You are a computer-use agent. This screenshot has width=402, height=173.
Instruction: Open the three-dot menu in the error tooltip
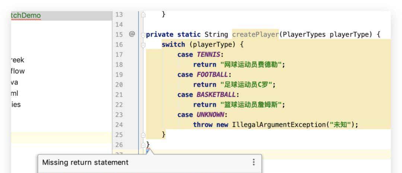[253, 162]
